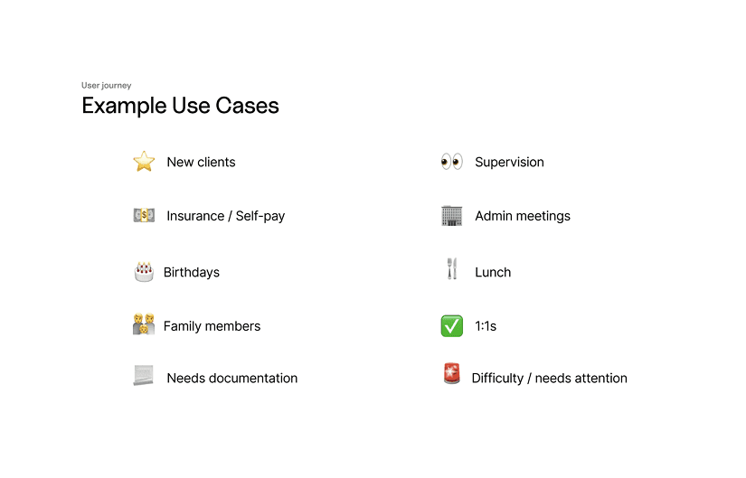Click the money emoji for Insurance / Self-pay
Screen dimensions: 746x478
point(144,215)
